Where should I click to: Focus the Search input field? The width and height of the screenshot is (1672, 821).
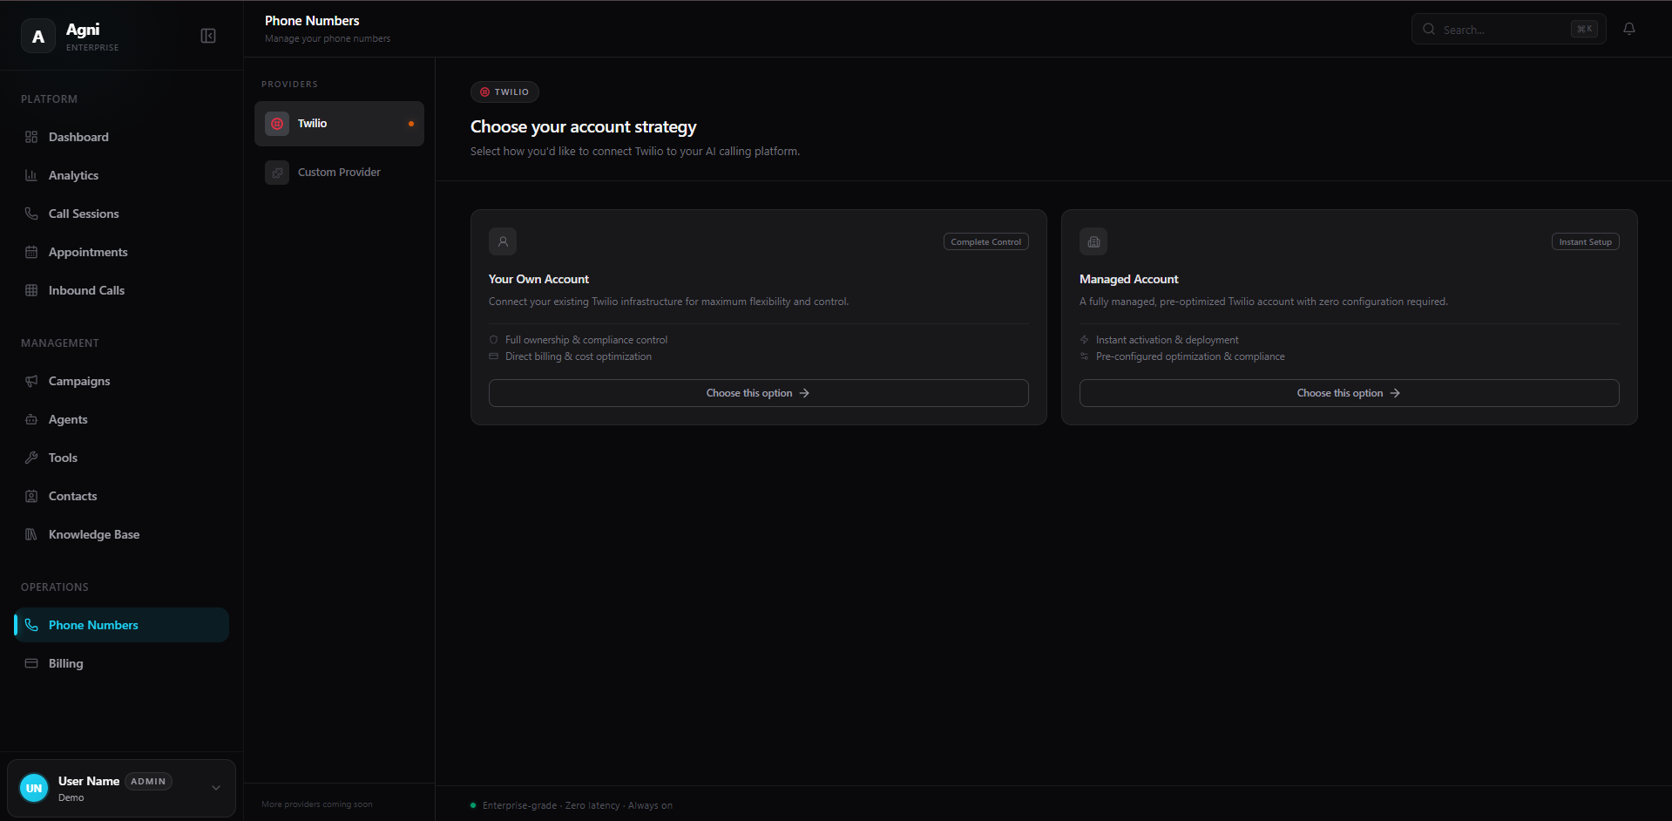[x=1503, y=30]
